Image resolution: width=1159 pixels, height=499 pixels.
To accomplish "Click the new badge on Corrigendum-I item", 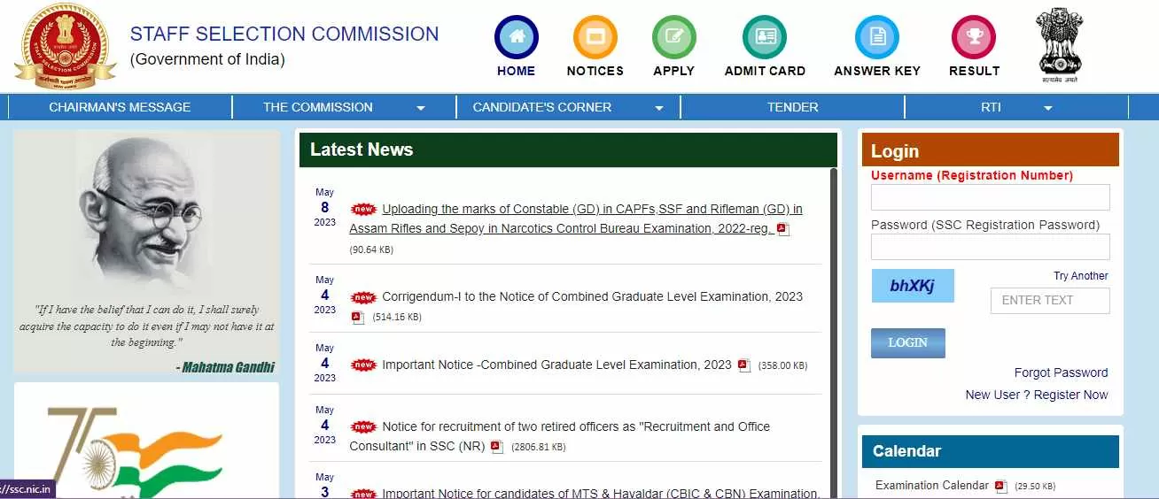I will point(363,297).
